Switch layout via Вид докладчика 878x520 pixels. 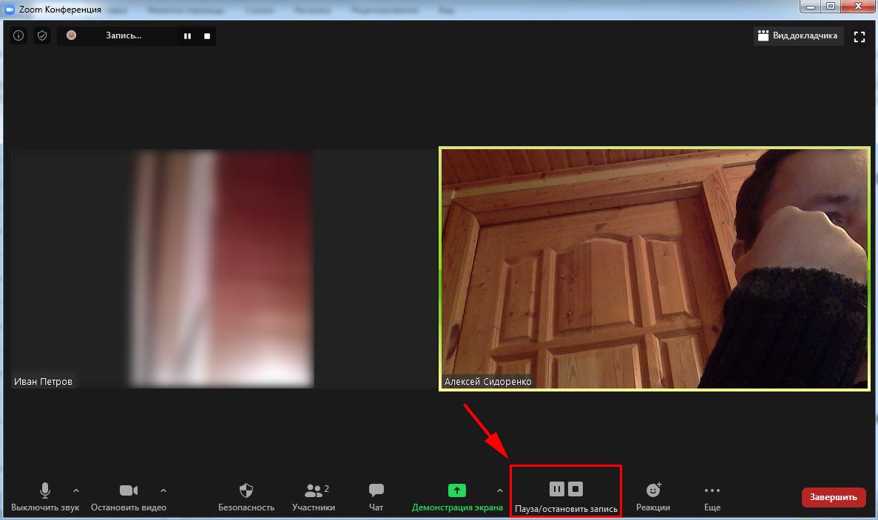pos(798,35)
